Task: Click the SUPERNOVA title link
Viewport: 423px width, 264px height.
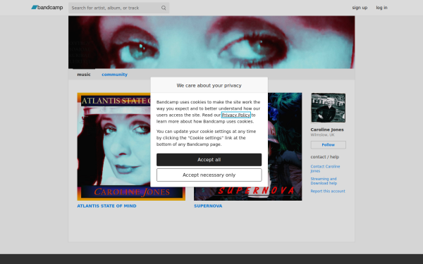Action: pos(208,206)
